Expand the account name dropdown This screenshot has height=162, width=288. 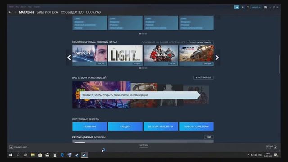[256, 7]
